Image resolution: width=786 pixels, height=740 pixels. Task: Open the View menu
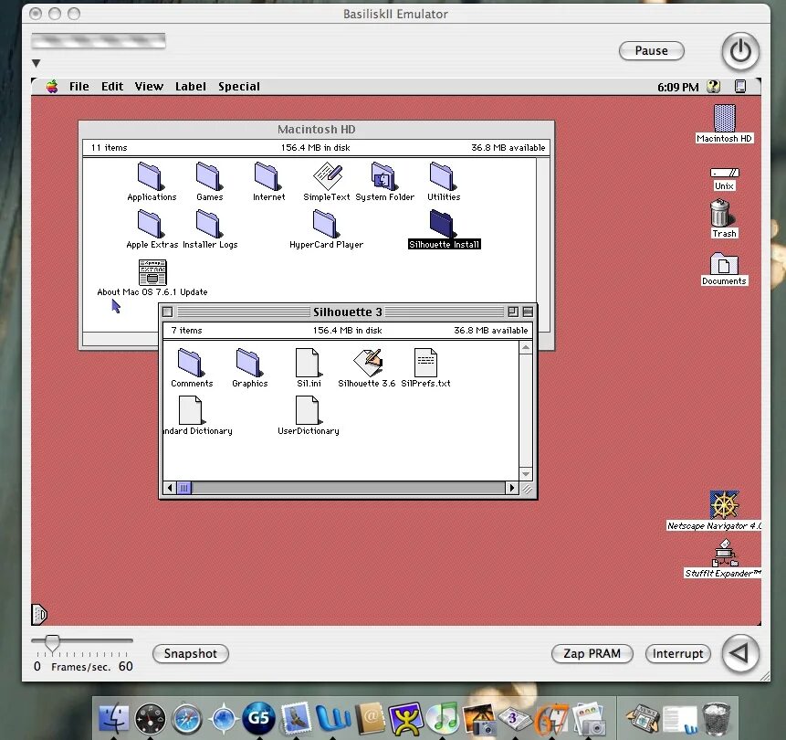coord(149,86)
